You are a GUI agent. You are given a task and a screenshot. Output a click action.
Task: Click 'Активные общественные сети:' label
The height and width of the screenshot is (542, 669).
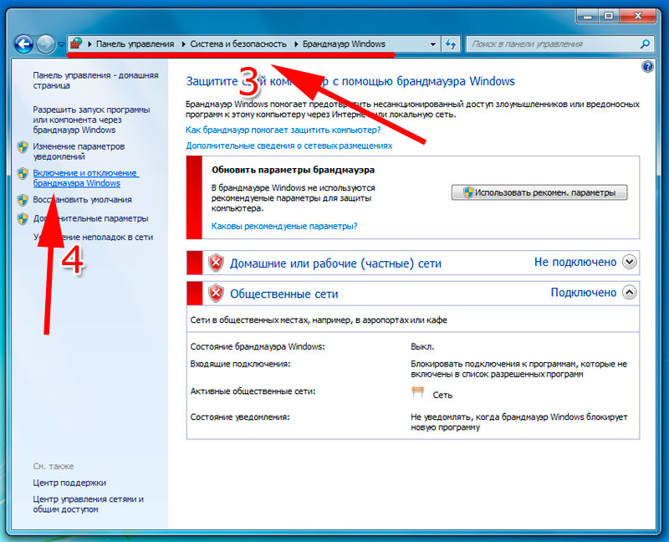click(253, 391)
